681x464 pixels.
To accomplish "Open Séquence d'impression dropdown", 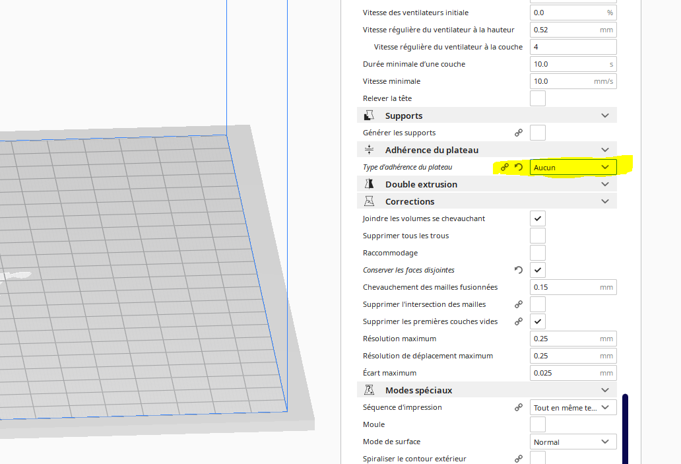I will point(573,407).
